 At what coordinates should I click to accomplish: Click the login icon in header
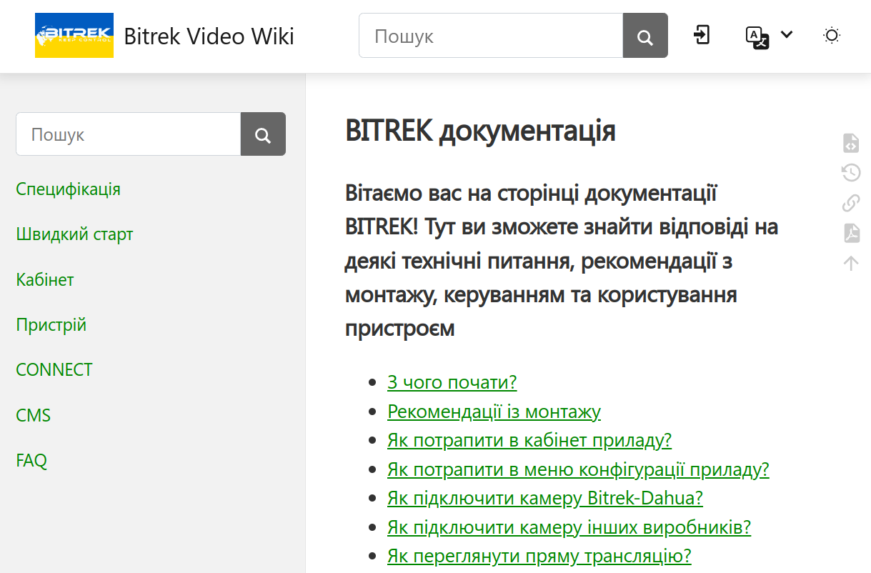pos(702,35)
